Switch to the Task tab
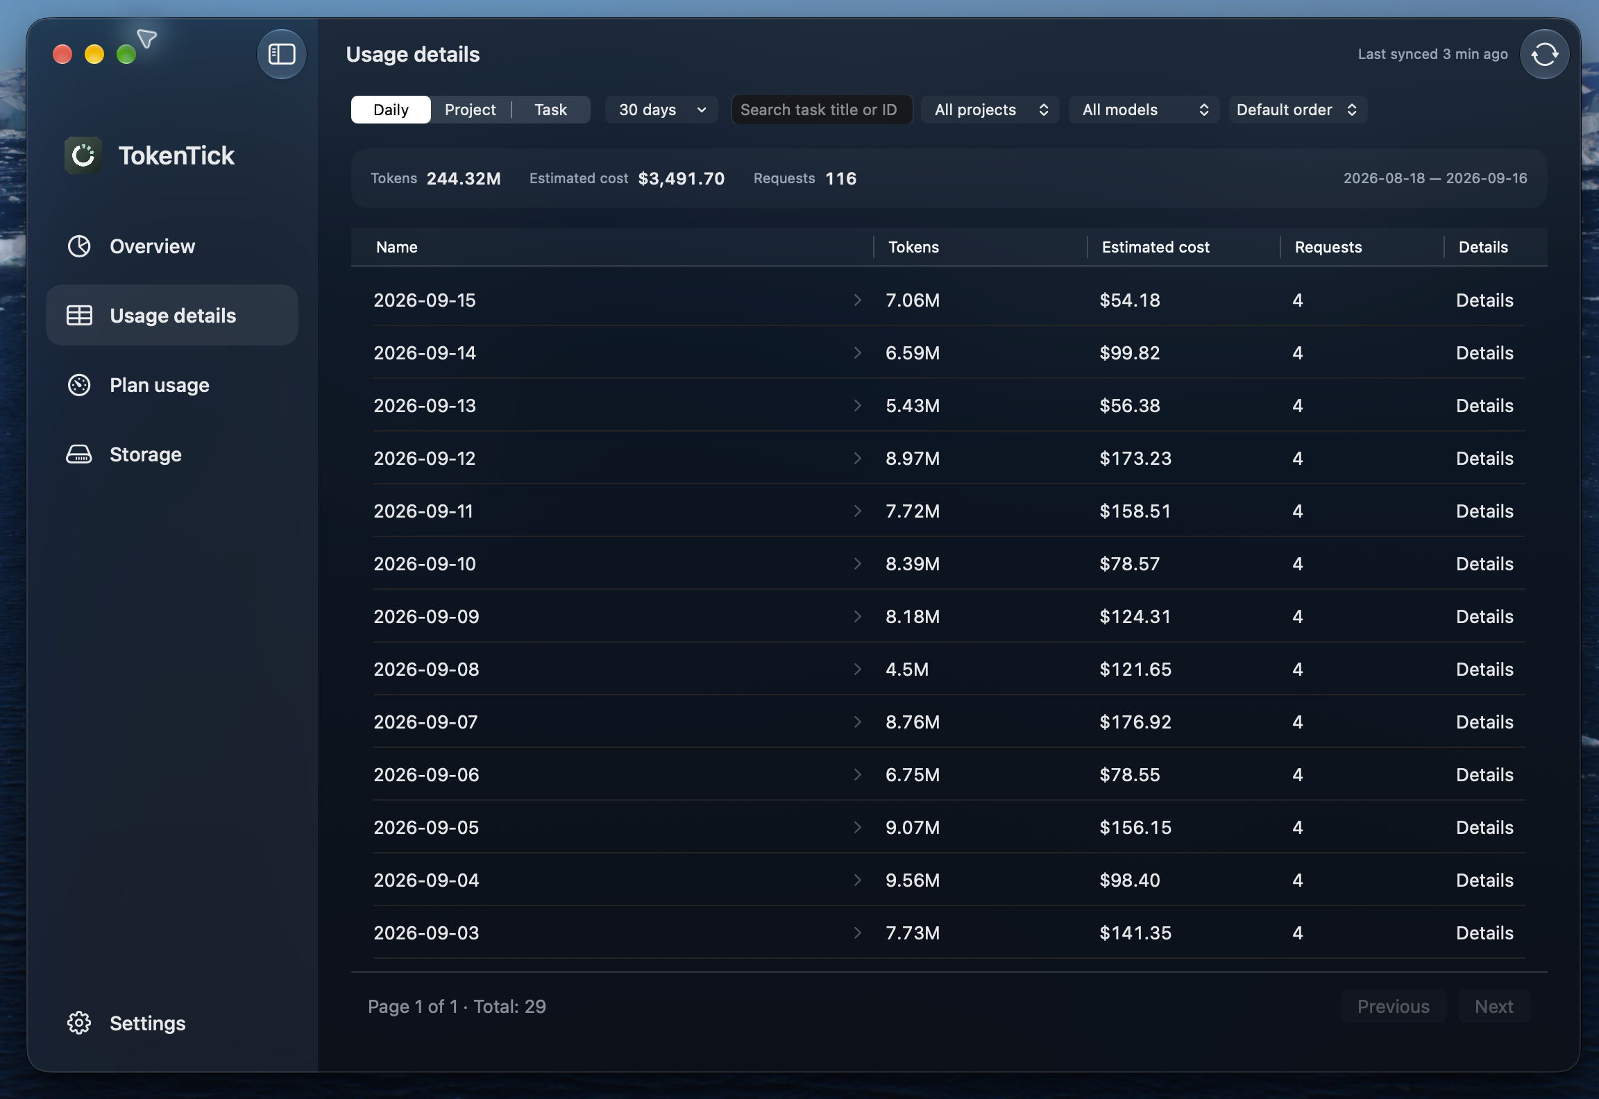 point(550,110)
